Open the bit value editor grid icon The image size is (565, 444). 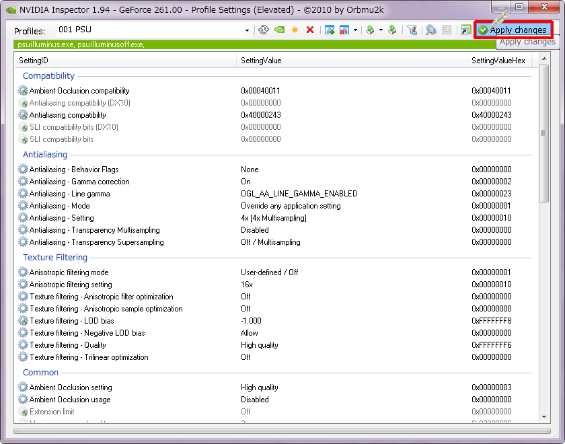tap(447, 30)
